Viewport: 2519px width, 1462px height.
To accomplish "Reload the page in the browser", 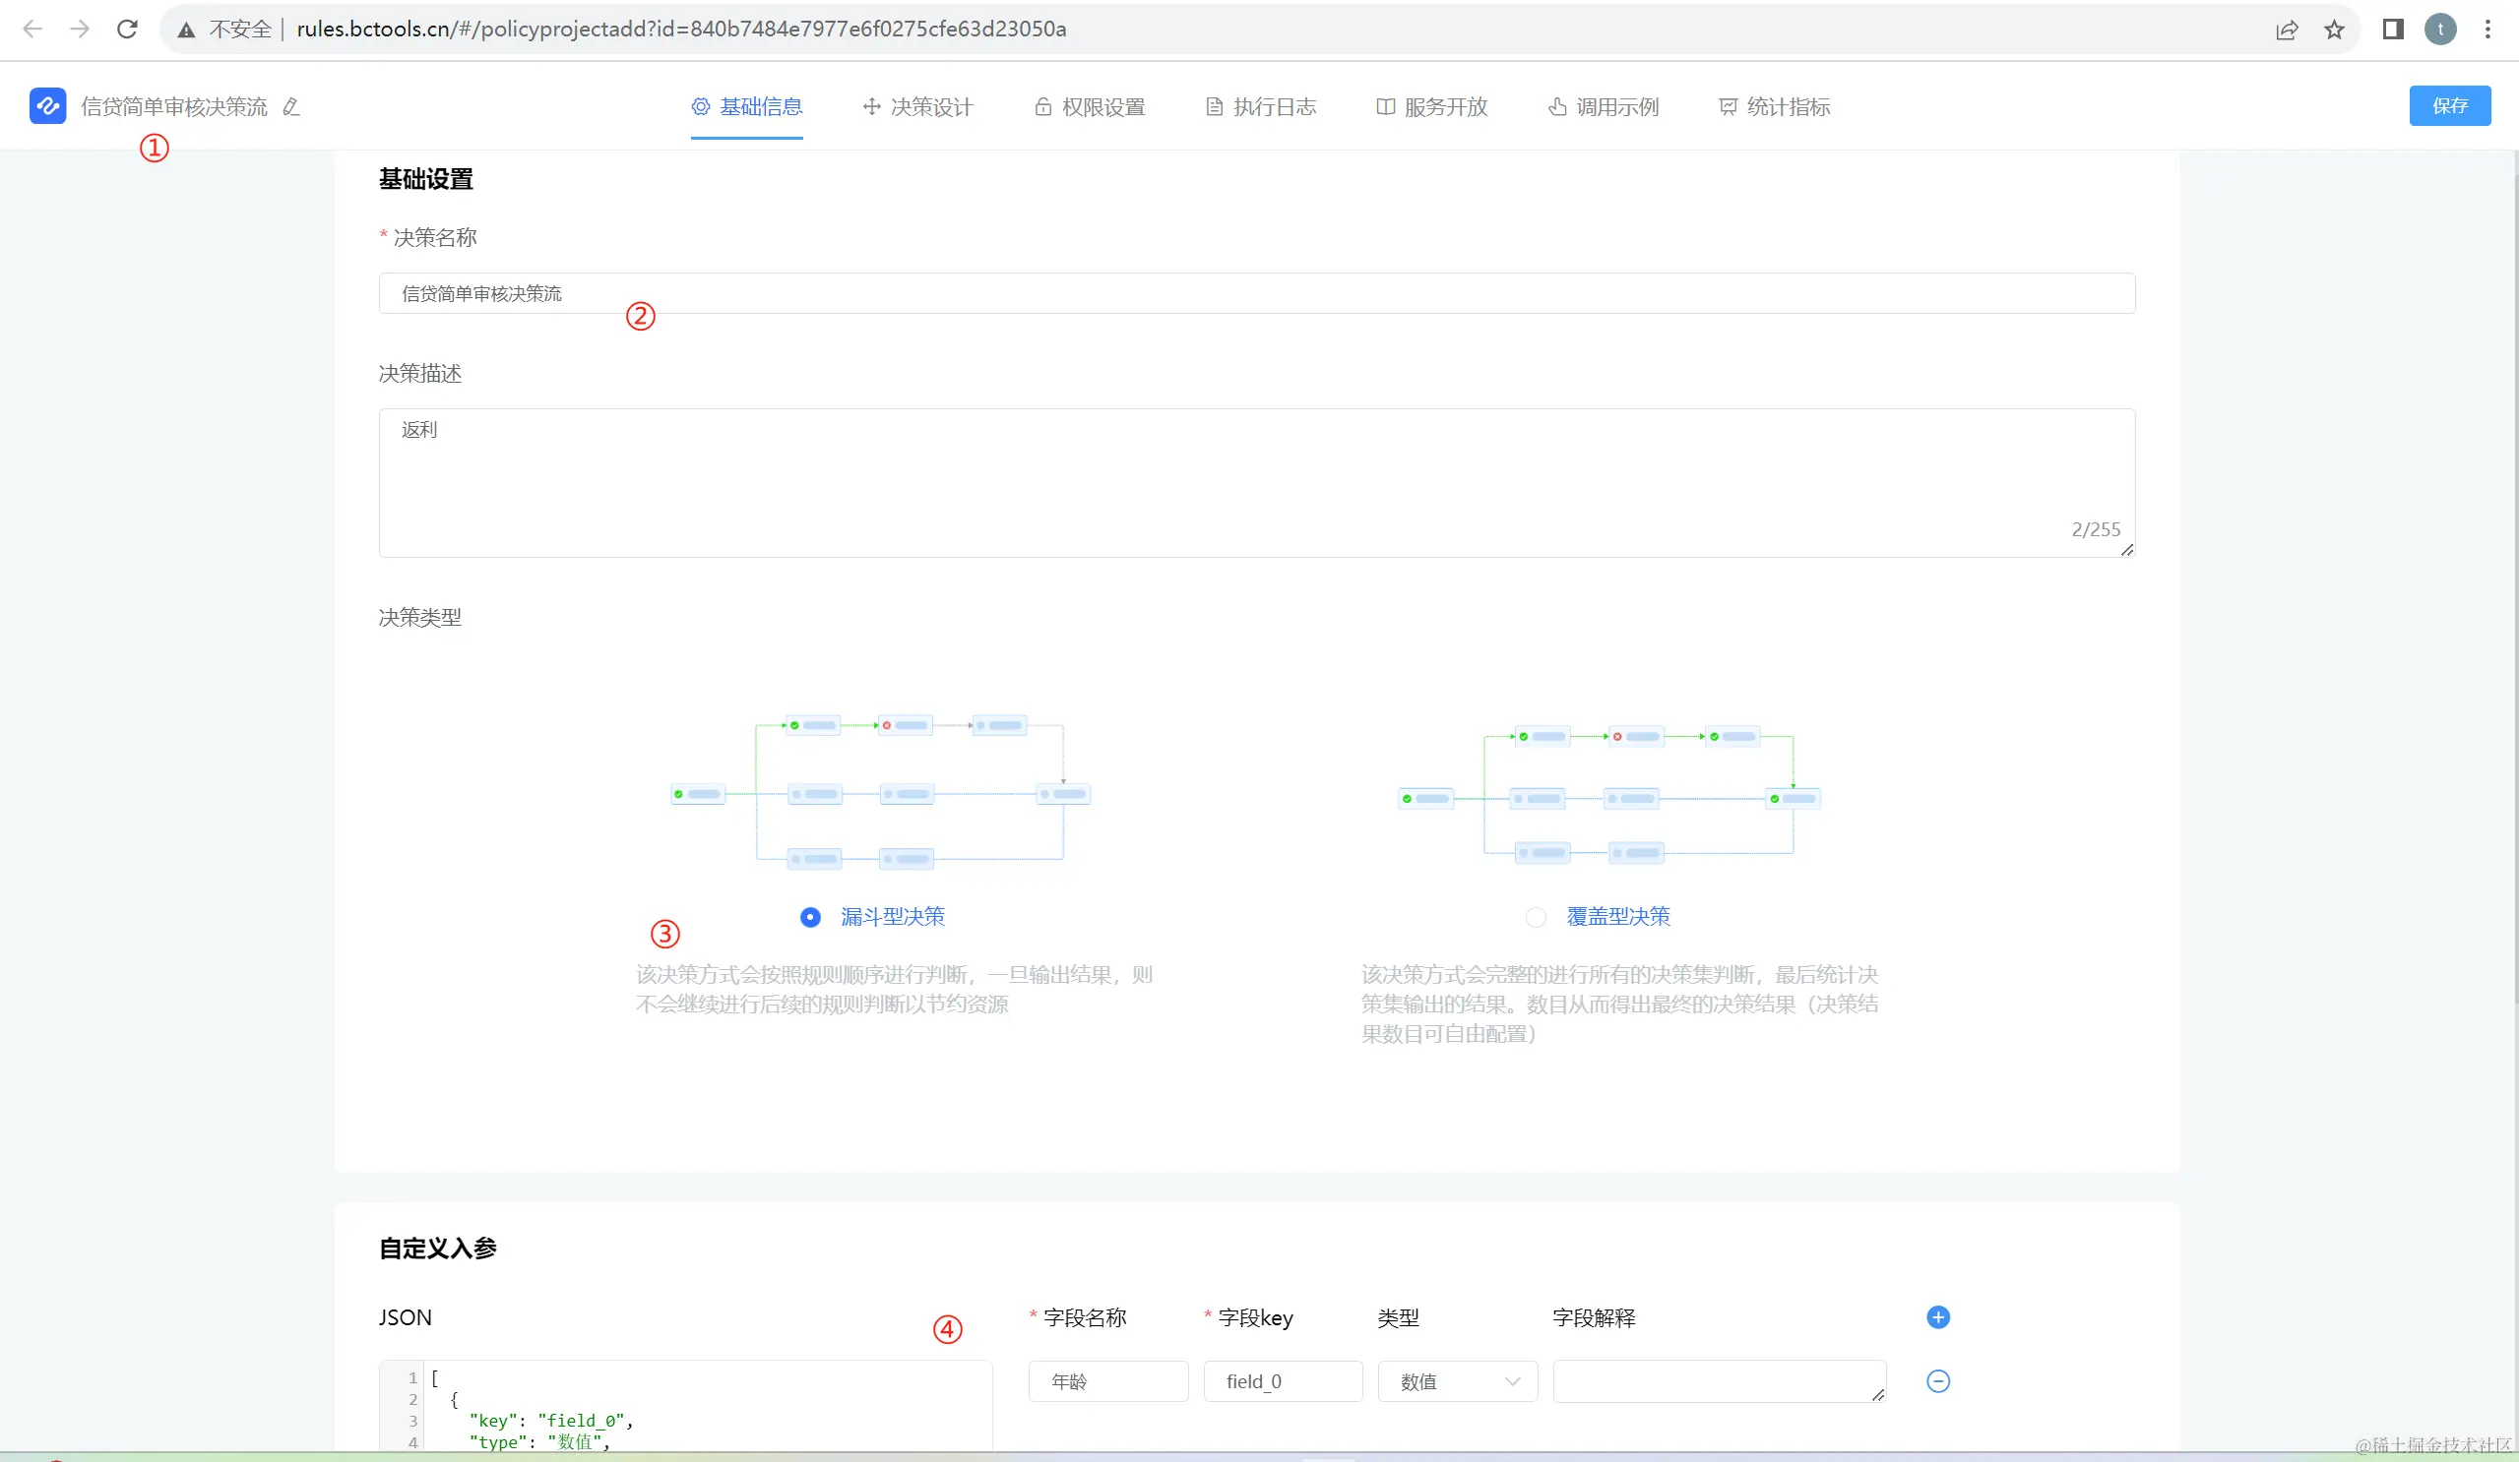I will pyautogui.click(x=127, y=29).
